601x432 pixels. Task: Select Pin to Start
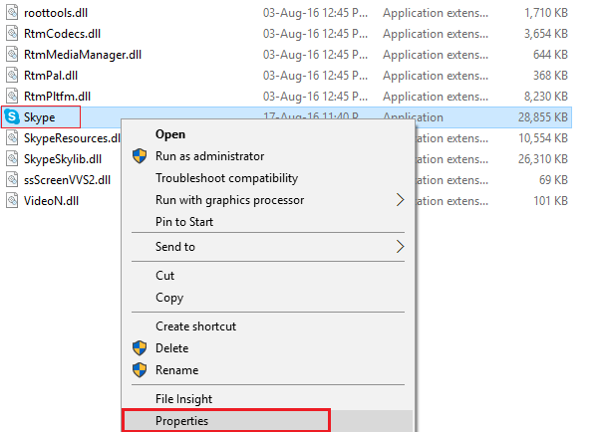click(x=184, y=222)
